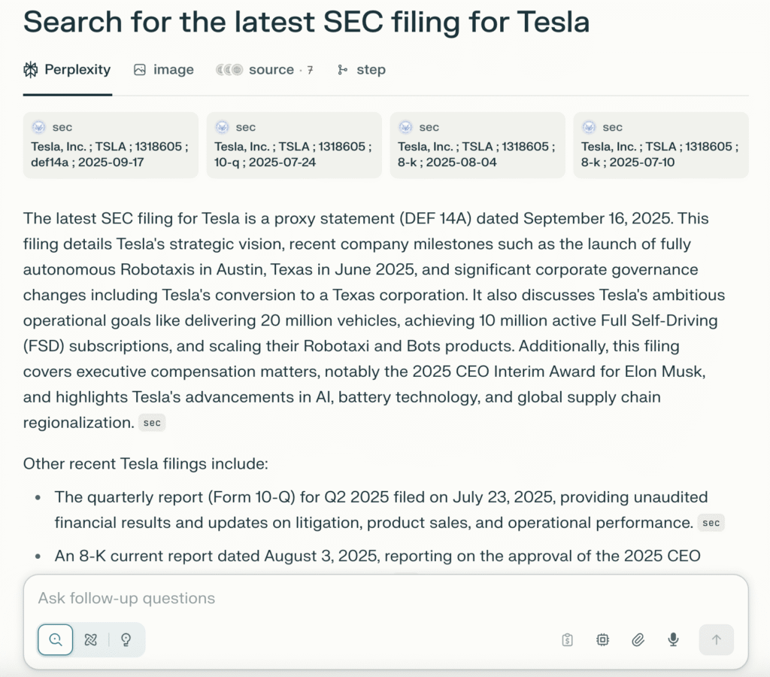Open the finance clipboard dollar icon
This screenshot has width=770, height=677.
[567, 639]
